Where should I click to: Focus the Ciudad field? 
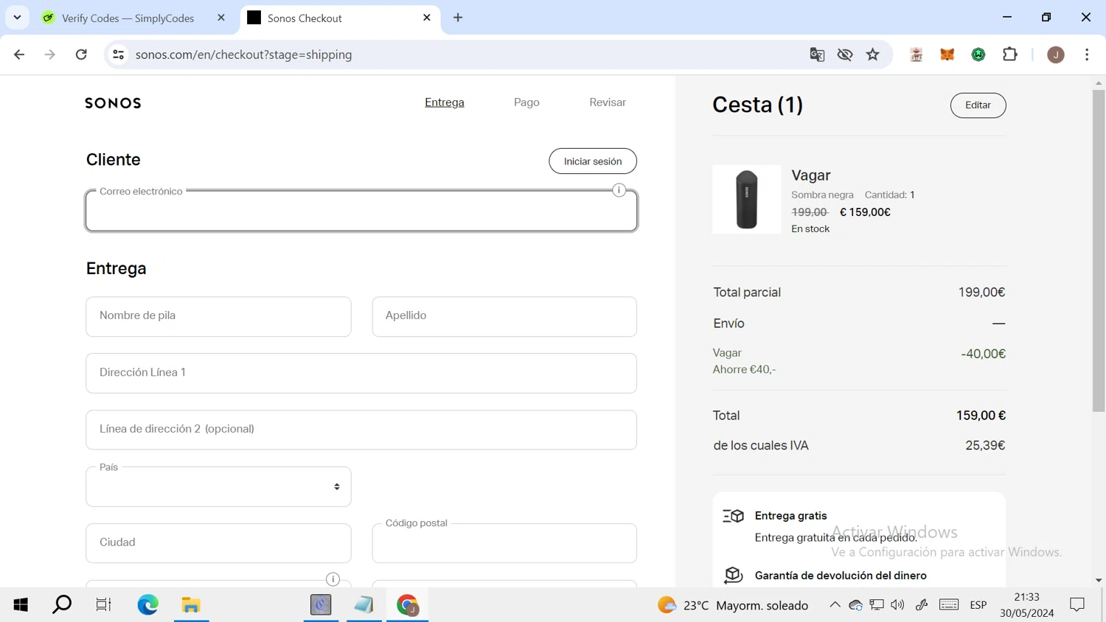pyautogui.click(x=218, y=543)
